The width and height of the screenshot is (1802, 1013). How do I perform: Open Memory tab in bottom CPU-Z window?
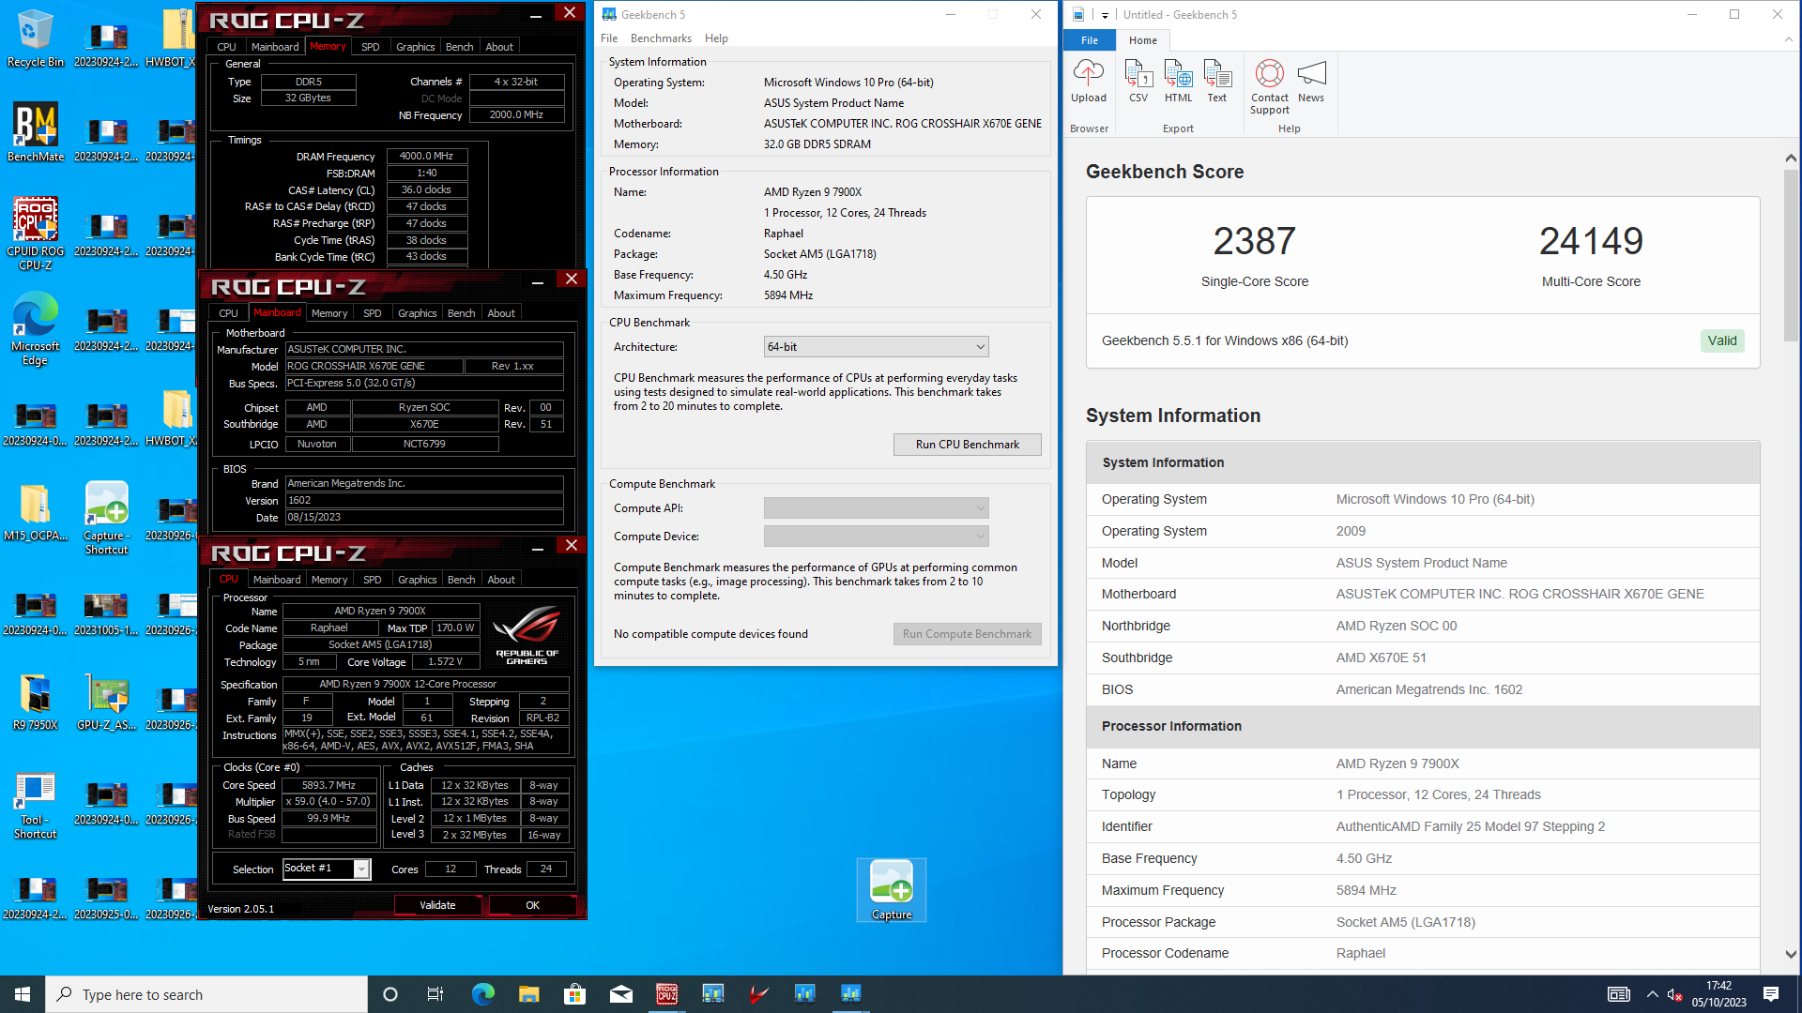[329, 580]
